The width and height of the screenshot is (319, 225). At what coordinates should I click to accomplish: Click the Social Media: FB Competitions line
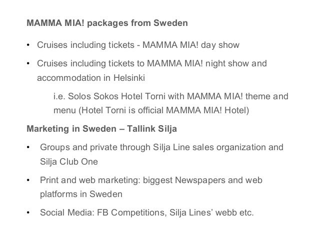click(147, 213)
